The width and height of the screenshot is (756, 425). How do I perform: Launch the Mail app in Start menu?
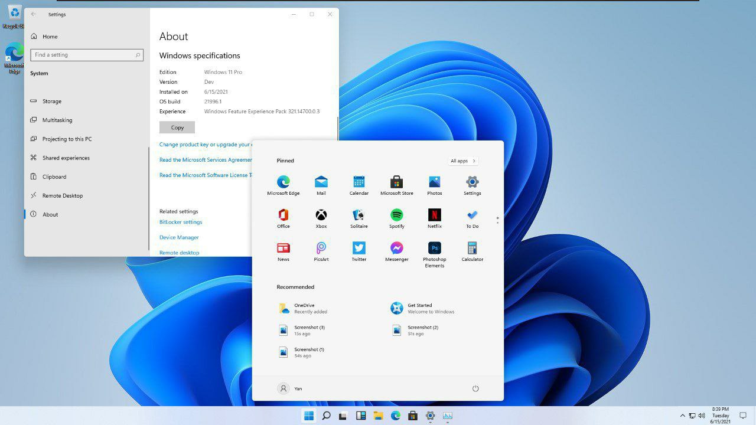[321, 185]
